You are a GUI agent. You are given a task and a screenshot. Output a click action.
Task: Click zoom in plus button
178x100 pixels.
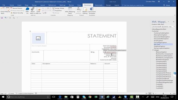coord(170,94)
